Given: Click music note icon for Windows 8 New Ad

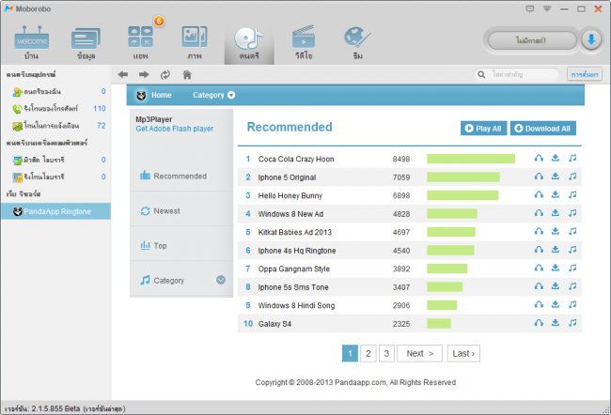Looking at the screenshot, I should [x=572, y=212].
